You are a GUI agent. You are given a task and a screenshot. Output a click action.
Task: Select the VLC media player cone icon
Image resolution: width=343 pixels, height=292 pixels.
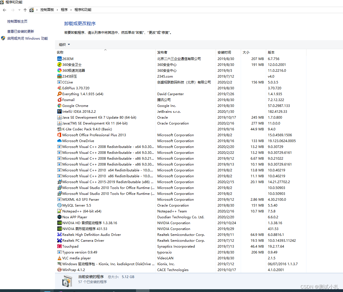pos(59,258)
